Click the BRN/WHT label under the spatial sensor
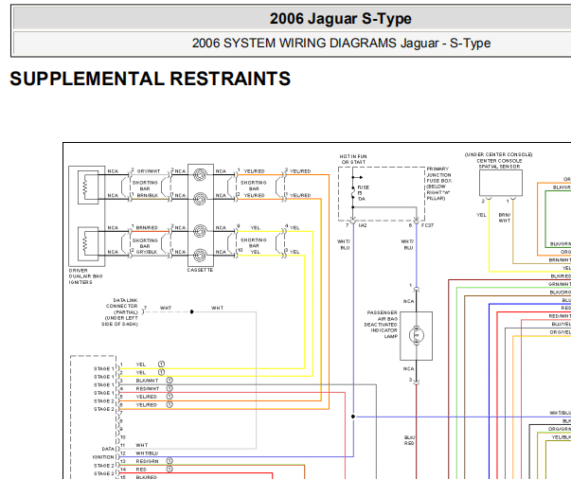Screen dimensions: 571x479 point(505,218)
